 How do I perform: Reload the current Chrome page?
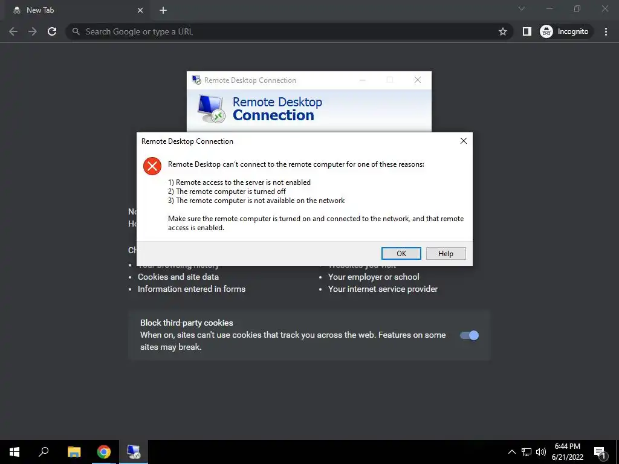click(52, 31)
